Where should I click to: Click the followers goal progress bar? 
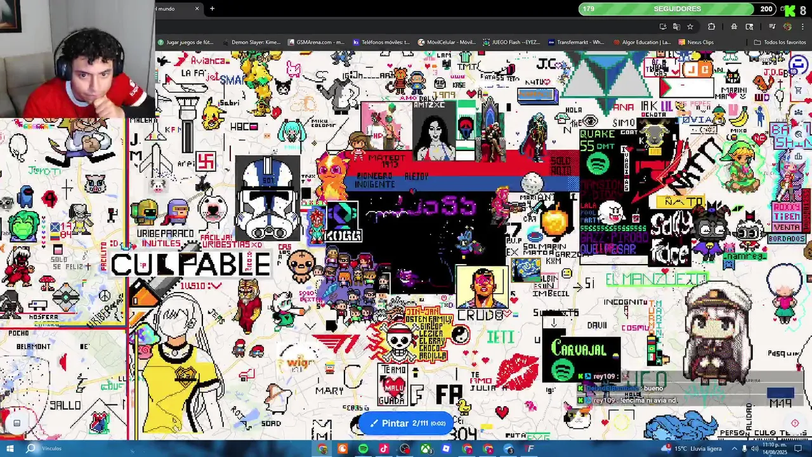pyautogui.click(x=677, y=9)
